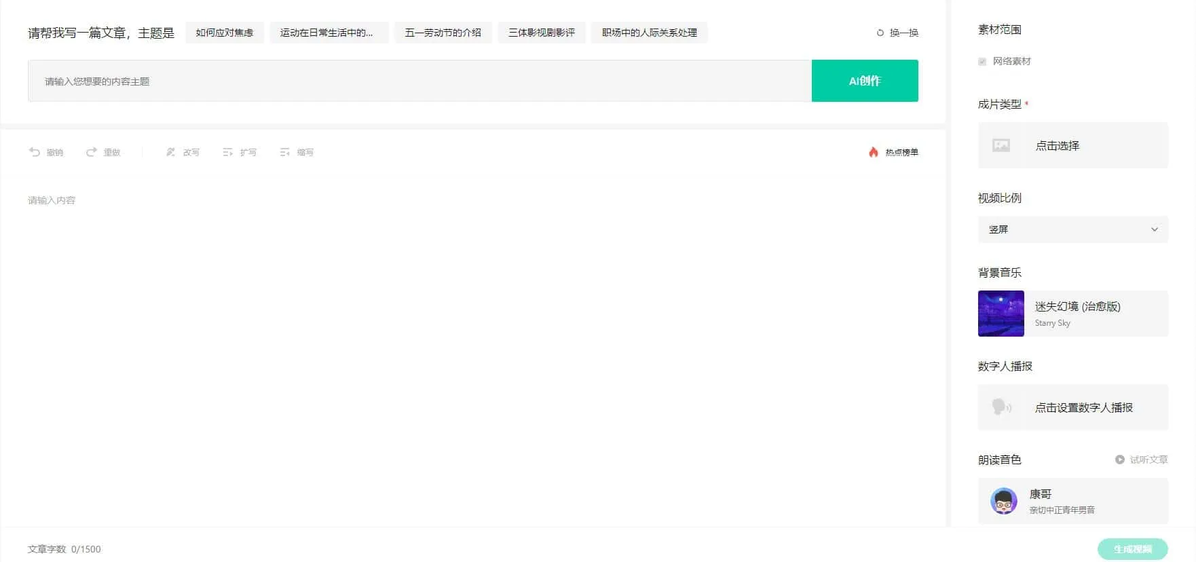Click the 文章字数 0/1500 counter
The image size is (1196, 562).
point(64,549)
